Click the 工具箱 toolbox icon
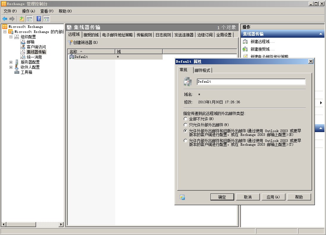This screenshot has width=326, height=235. (17, 72)
